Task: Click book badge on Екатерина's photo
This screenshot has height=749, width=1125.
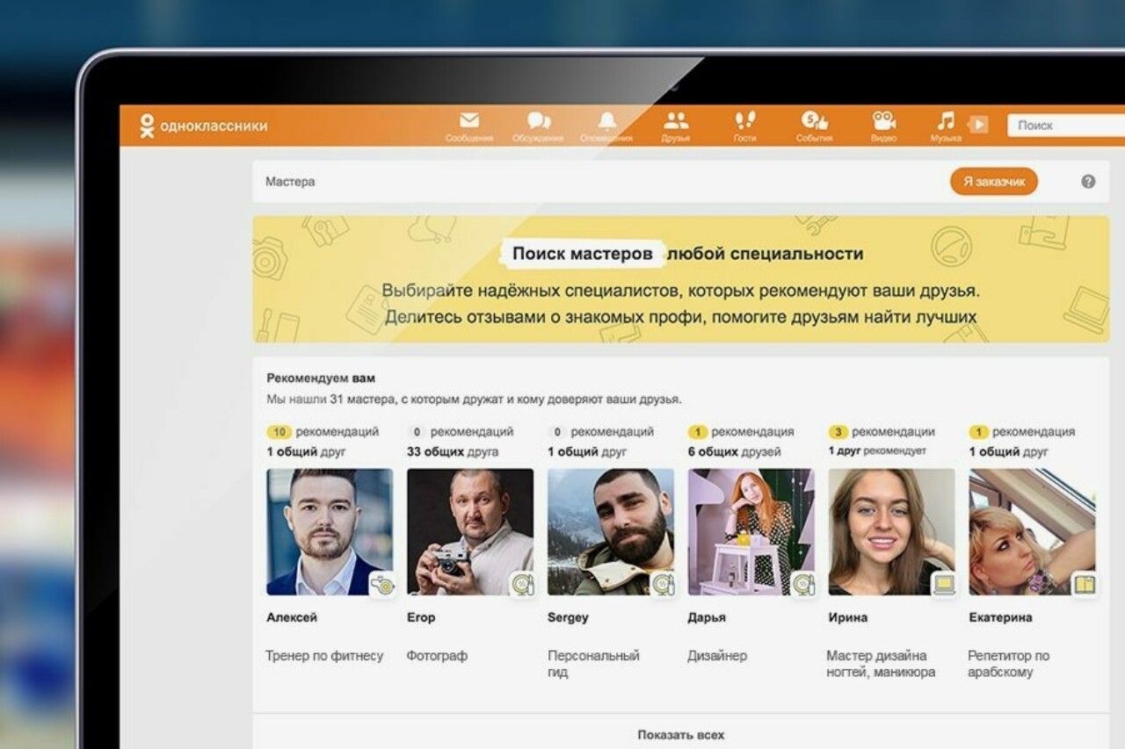Action: pyautogui.click(x=1085, y=585)
